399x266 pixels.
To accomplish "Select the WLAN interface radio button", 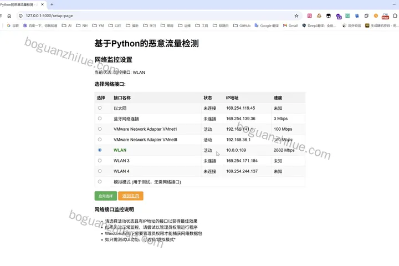I will tap(100, 150).
